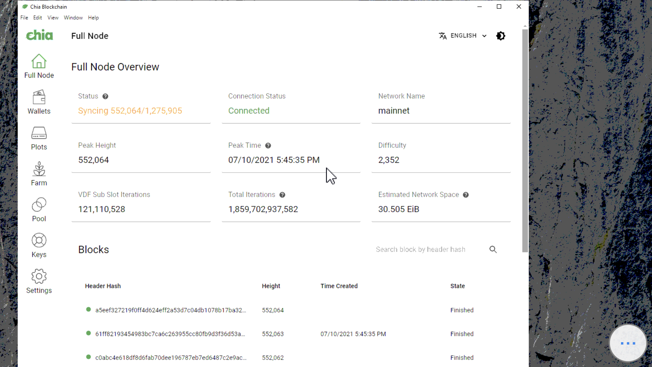
Task: Open the Wallets sidebar section
Action: pyautogui.click(x=39, y=102)
